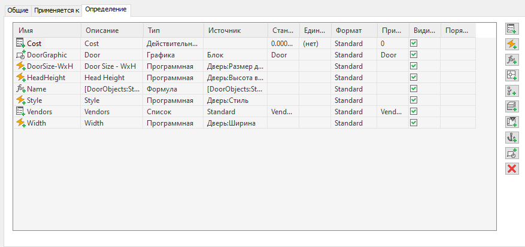Toggle visibility checkbox for Style property
The height and width of the screenshot is (247, 525).
click(414, 100)
